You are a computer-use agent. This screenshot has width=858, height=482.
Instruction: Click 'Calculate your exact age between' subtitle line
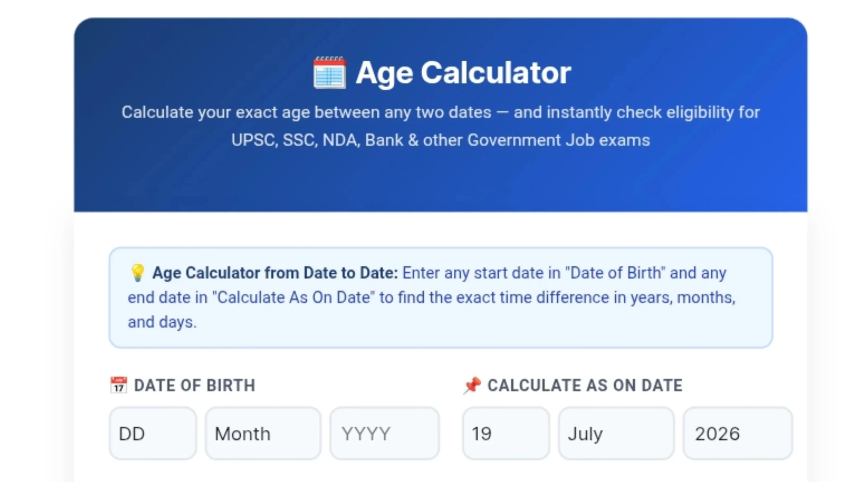[x=440, y=112]
